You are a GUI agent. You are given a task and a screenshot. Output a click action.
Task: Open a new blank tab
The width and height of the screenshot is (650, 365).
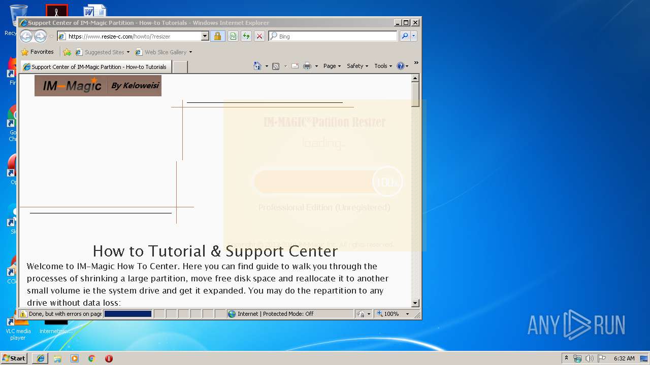click(180, 66)
